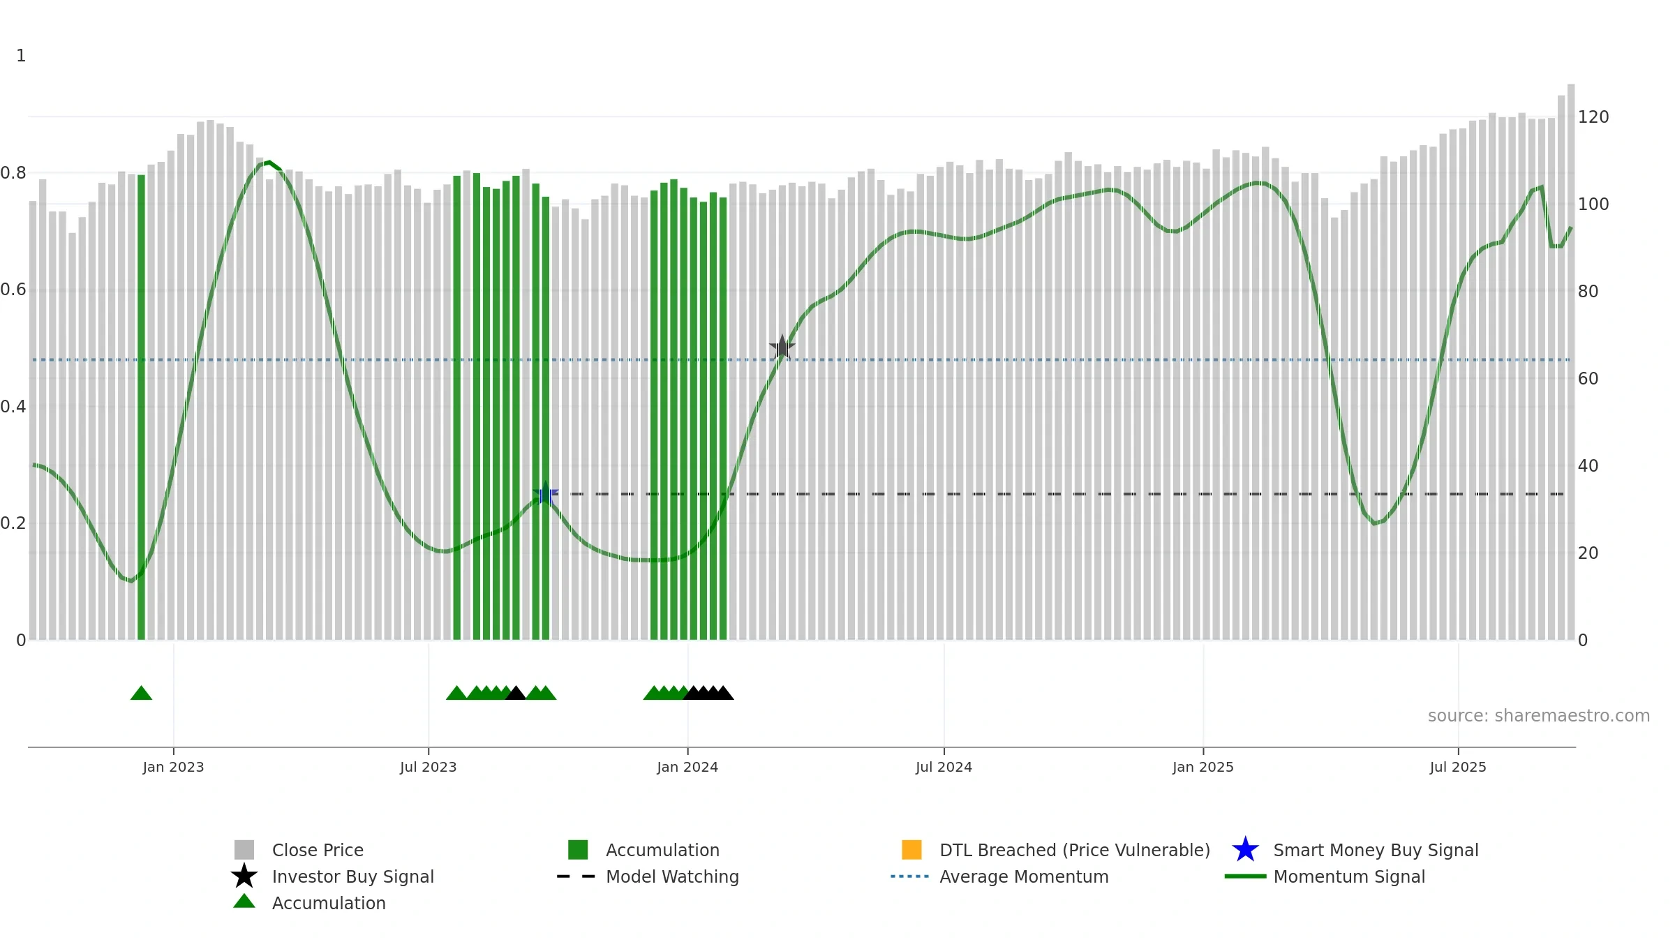
Task: Click the single green accumulation bar near Jan 2023
Action: tap(141, 407)
